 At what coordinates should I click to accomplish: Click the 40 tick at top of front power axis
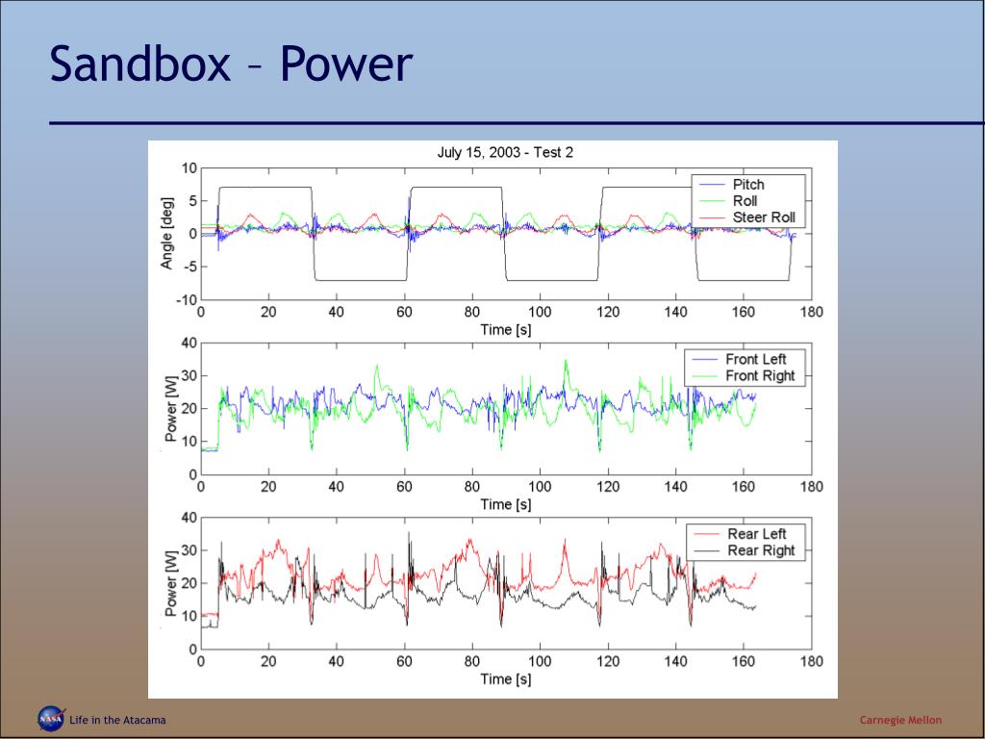pos(189,344)
